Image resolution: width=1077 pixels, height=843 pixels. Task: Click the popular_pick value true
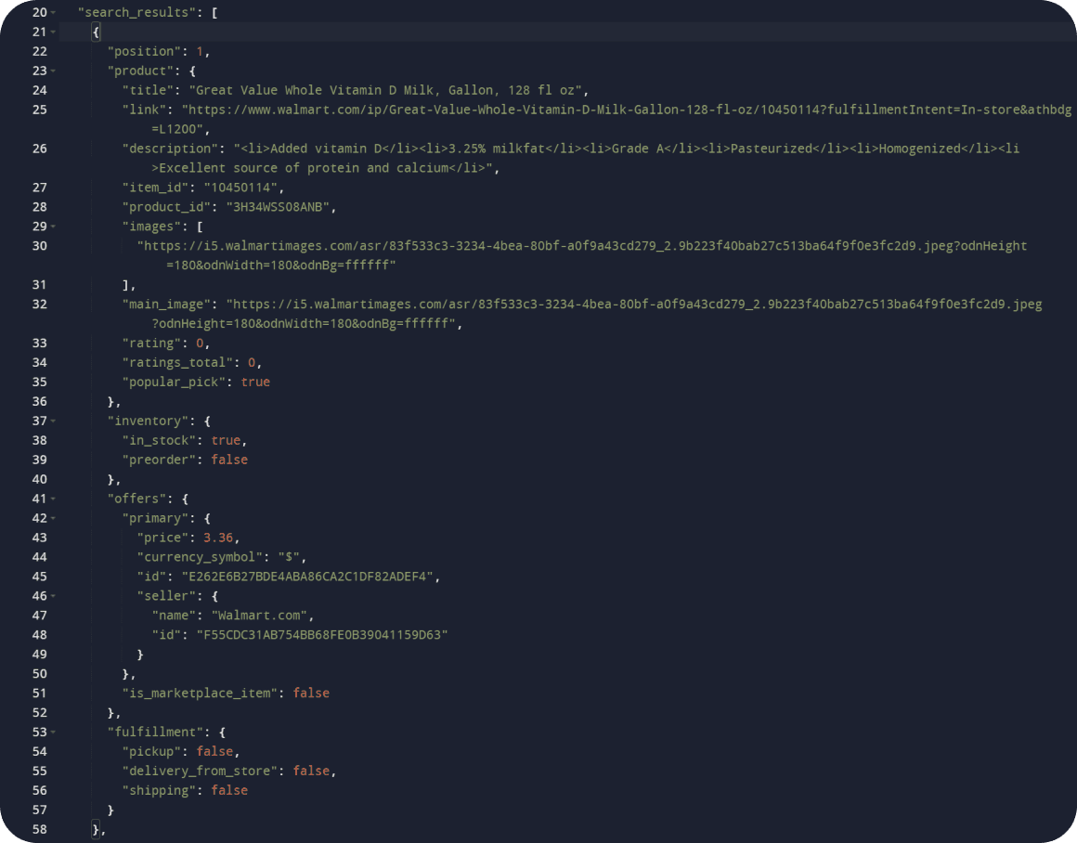coord(255,382)
